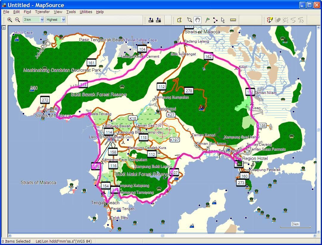Click the red crosshair map cursor
322x245 pixels.
(163, 130)
